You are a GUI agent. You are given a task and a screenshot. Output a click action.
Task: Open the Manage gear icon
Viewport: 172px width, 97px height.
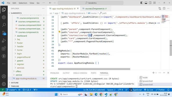tap(4, 84)
